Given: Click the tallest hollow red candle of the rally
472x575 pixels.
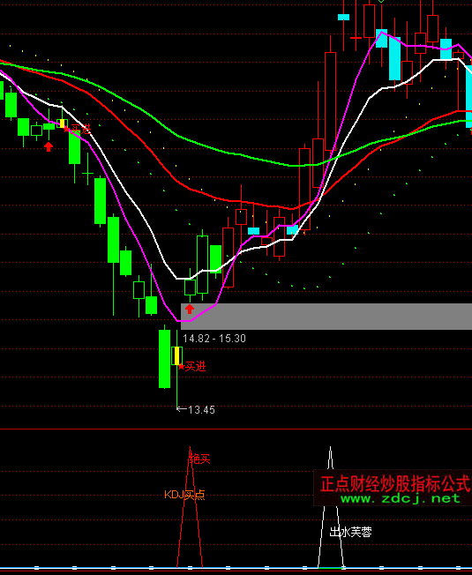Looking at the screenshot, I should [x=331, y=101].
